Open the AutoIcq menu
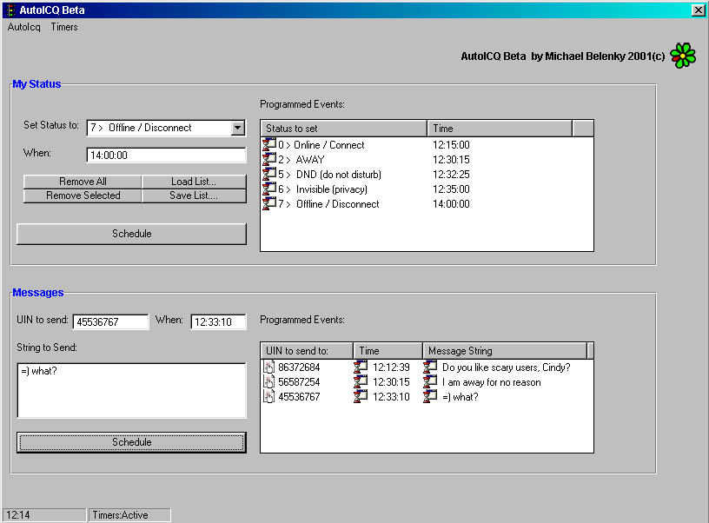Screen dimensions: 709x523 tap(24, 27)
